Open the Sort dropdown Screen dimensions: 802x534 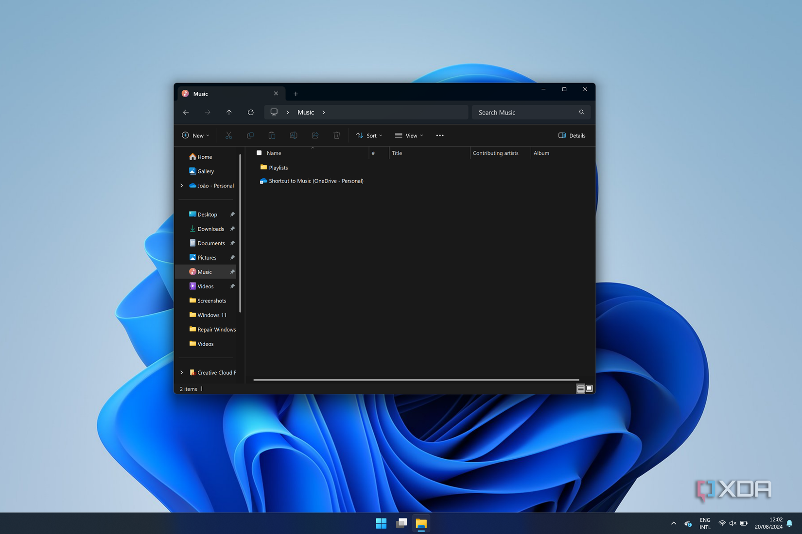(368, 135)
